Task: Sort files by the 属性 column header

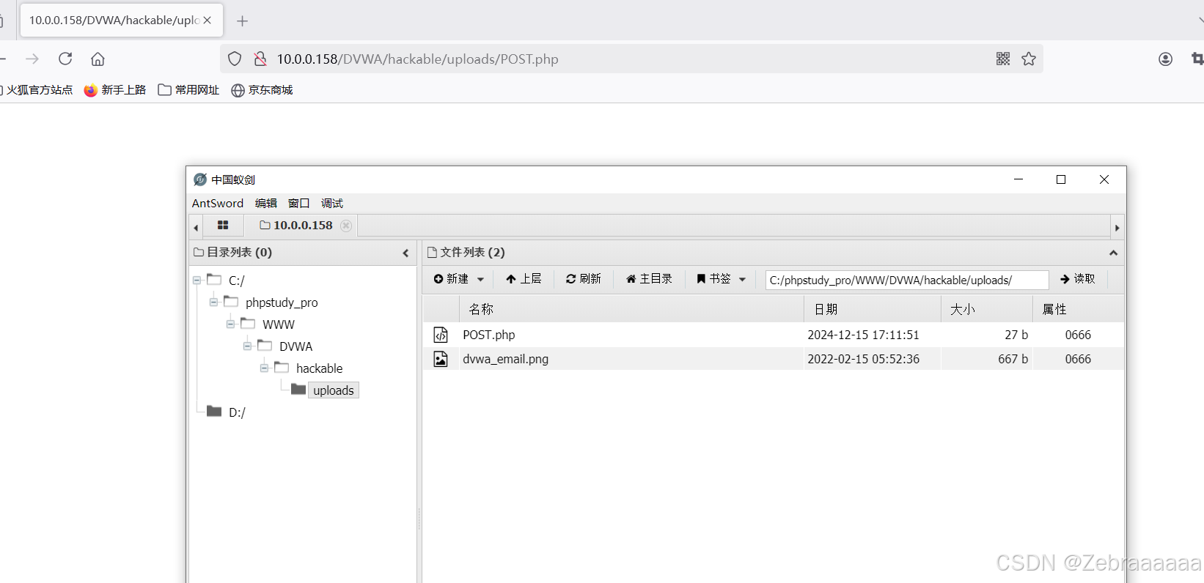Action: (x=1079, y=309)
